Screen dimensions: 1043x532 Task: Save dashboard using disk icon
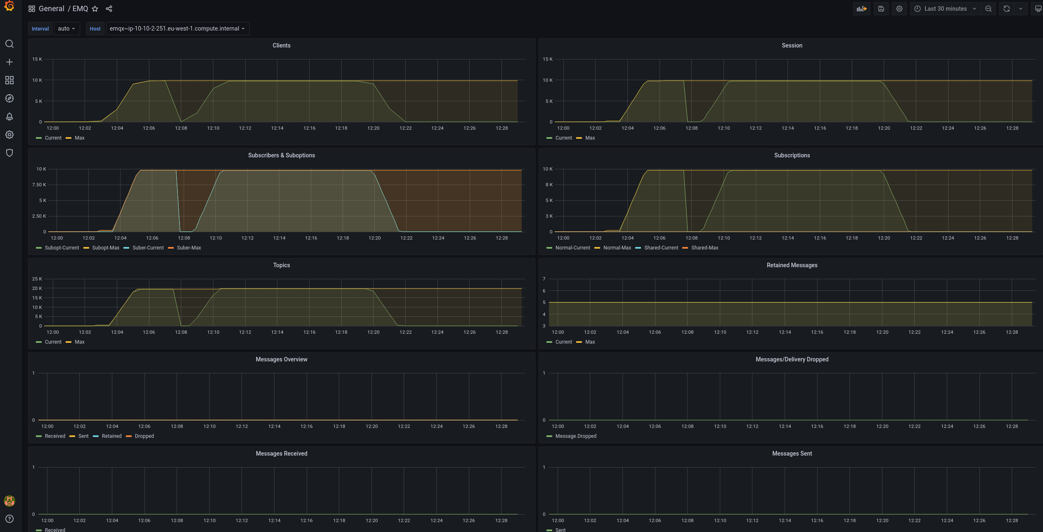[x=881, y=9]
